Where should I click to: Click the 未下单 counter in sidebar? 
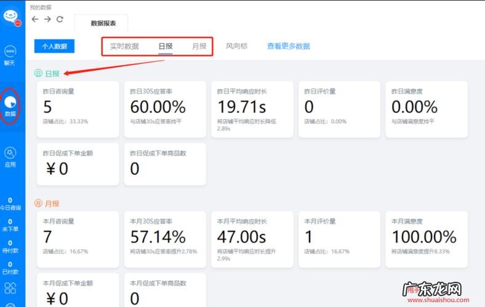(x=10, y=225)
